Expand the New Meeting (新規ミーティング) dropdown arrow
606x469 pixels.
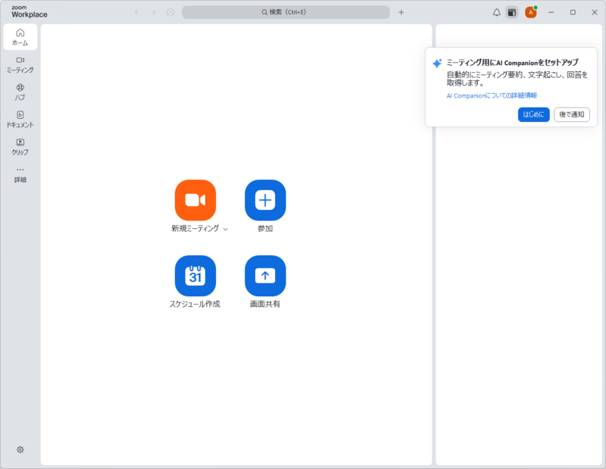click(x=226, y=229)
